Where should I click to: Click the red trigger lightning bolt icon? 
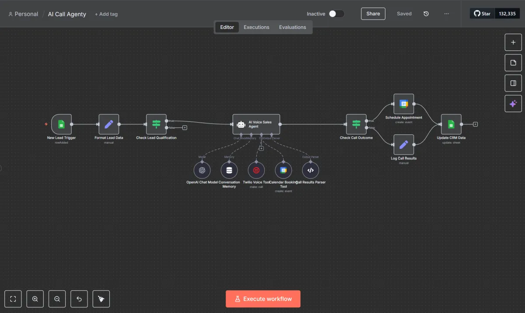click(46, 124)
